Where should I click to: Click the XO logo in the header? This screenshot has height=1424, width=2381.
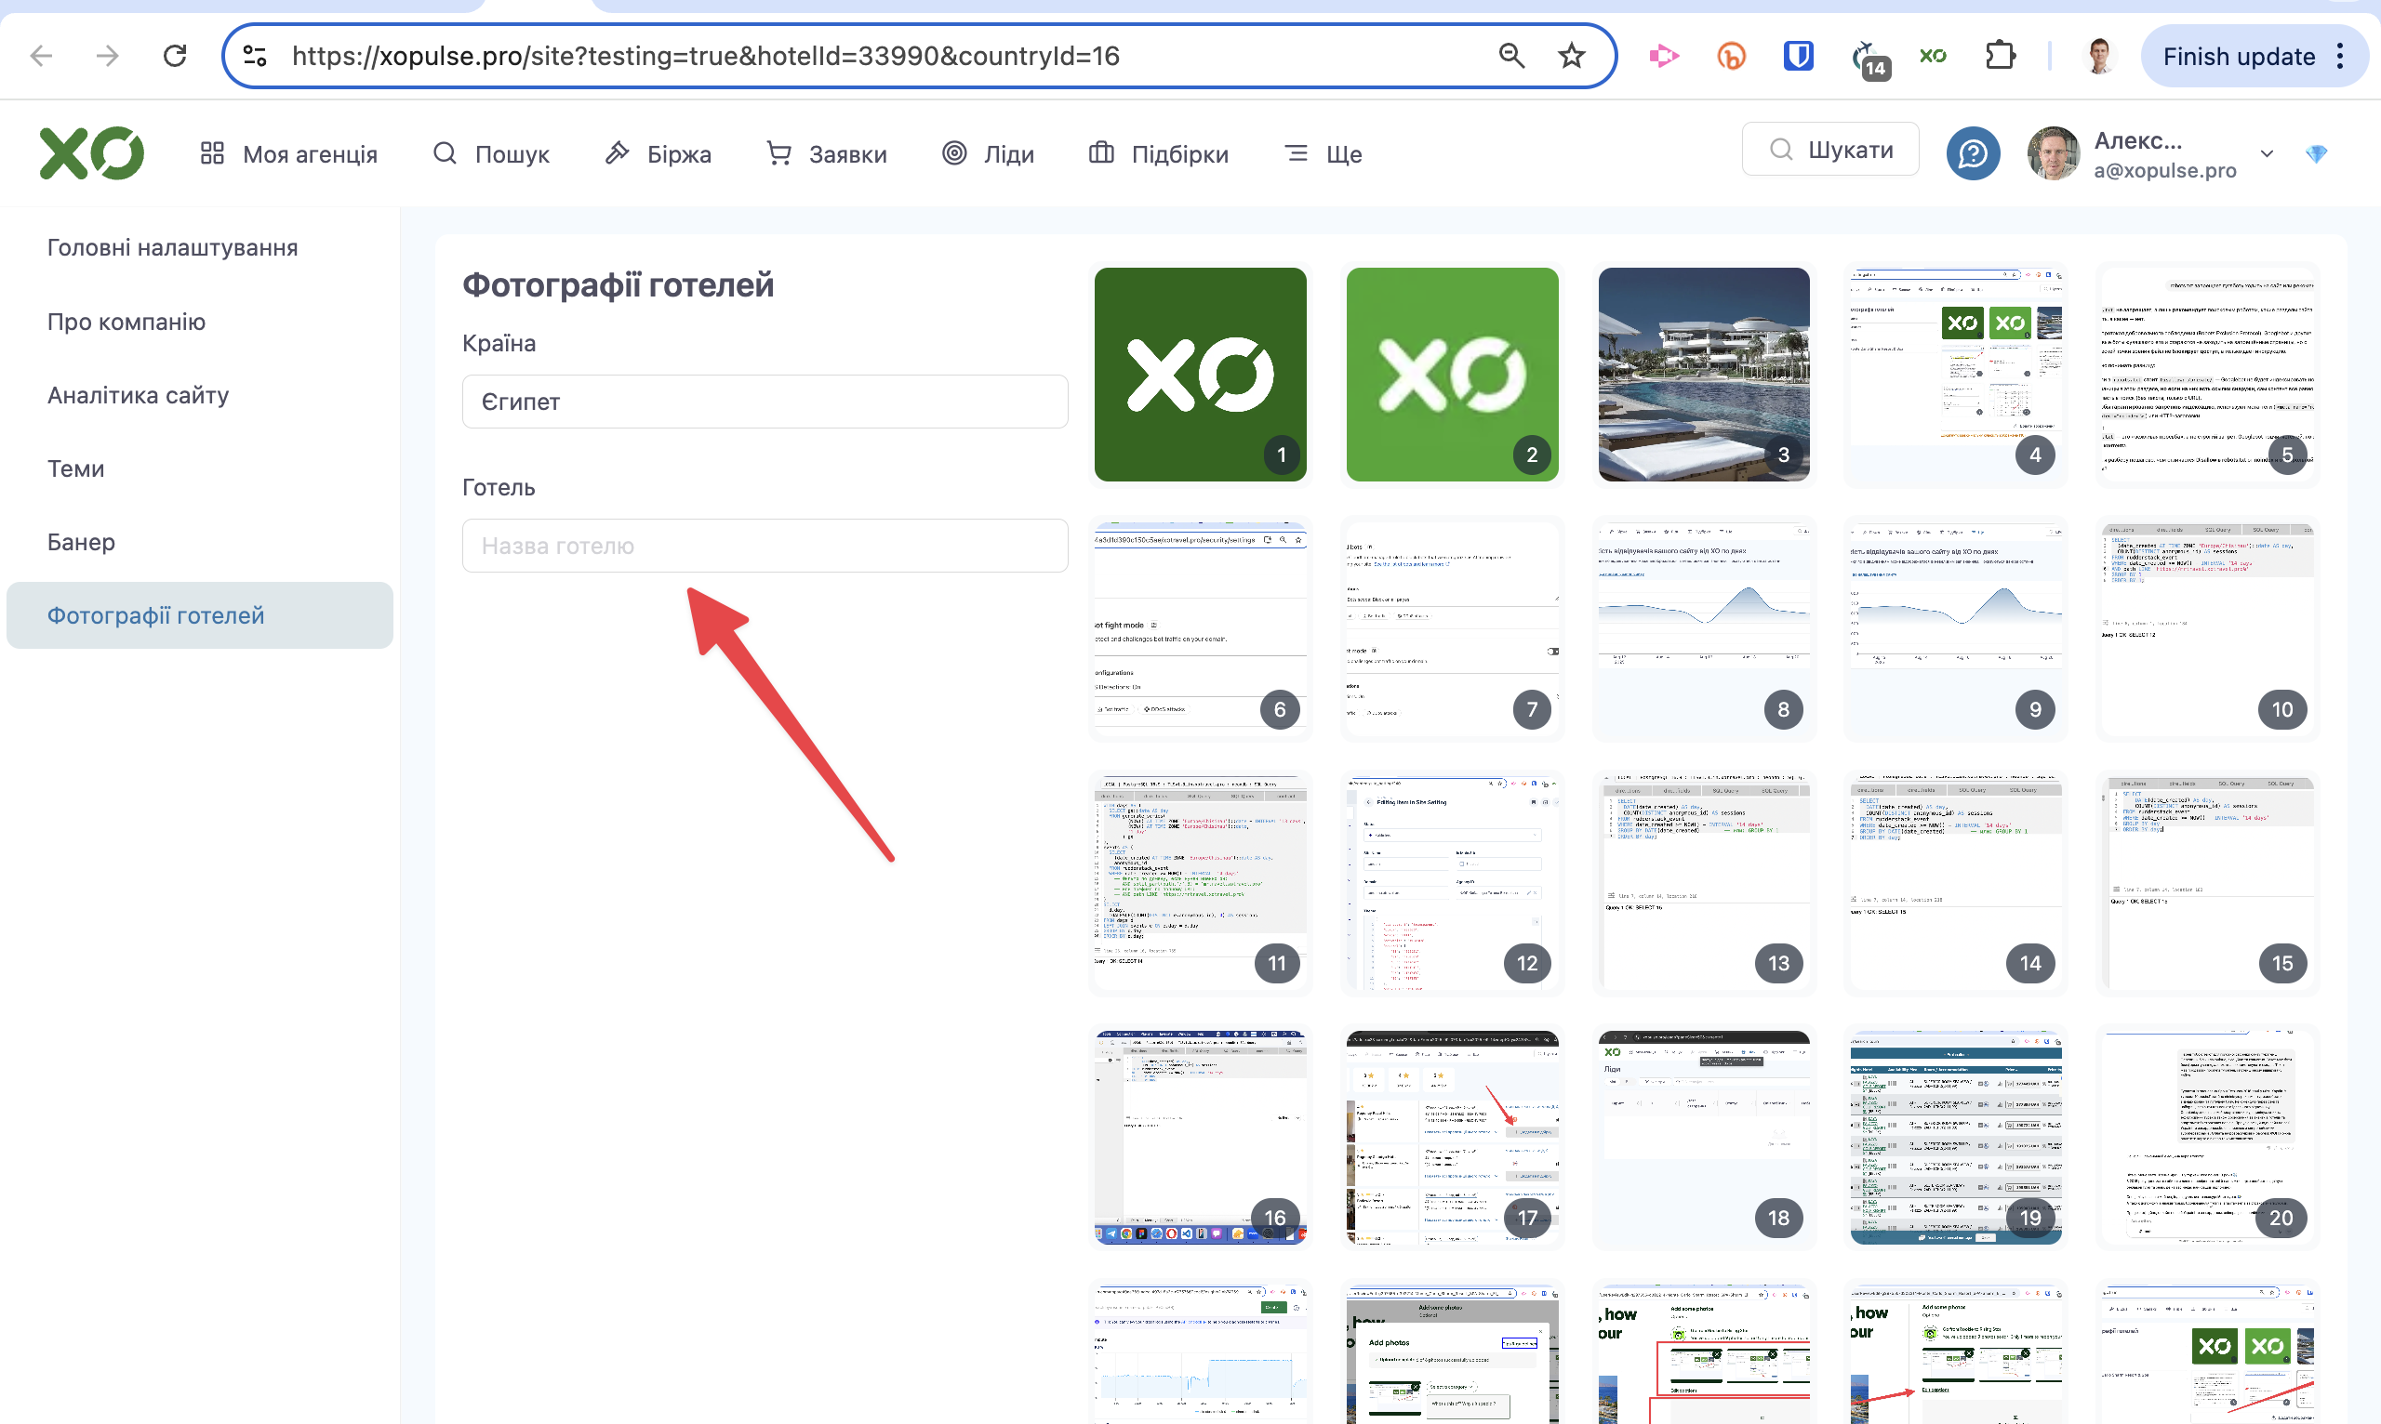[91, 153]
